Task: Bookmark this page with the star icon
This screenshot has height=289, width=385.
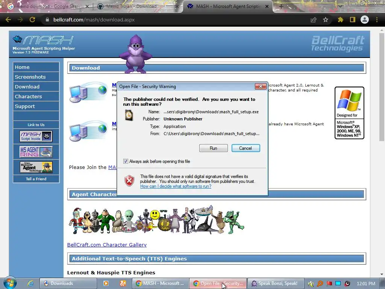Action: (x=326, y=20)
